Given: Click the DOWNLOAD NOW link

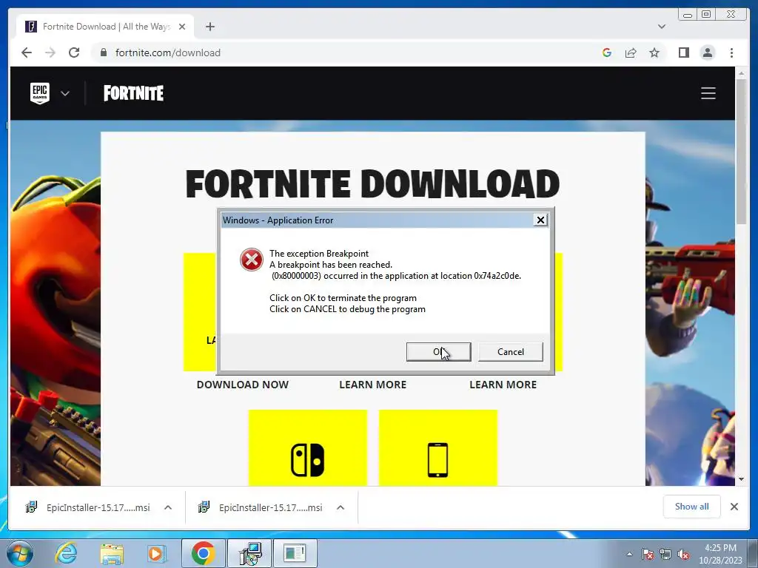Looking at the screenshot, I should [243, 385].
